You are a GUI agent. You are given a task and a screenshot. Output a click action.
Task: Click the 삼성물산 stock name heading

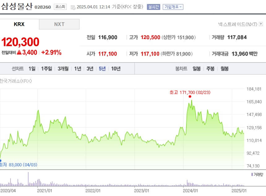pyautogui.click(x=17, y=7)
